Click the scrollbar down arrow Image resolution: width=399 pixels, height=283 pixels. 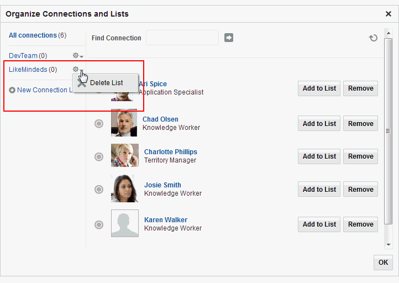[x=389, y=245]
